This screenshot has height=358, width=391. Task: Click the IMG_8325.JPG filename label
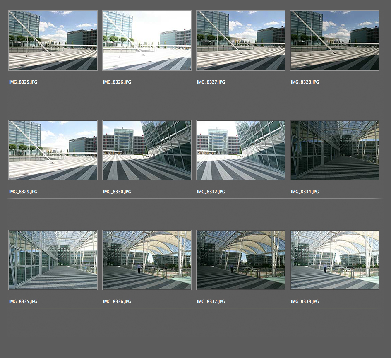pos(23,82)
